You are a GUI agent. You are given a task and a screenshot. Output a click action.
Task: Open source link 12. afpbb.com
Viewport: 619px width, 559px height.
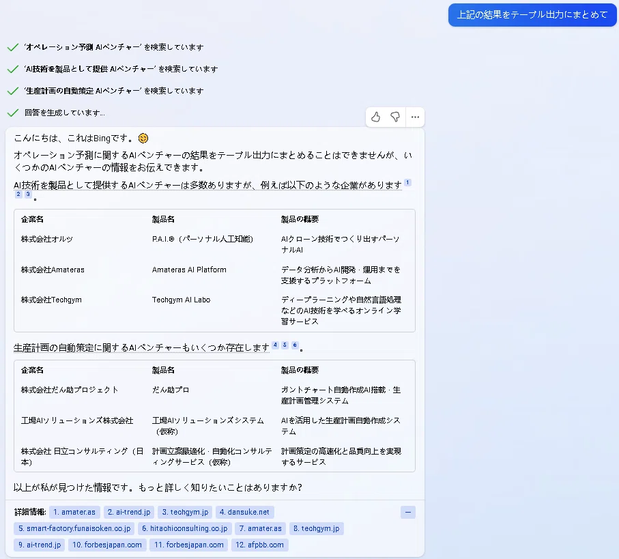(260, 545)
